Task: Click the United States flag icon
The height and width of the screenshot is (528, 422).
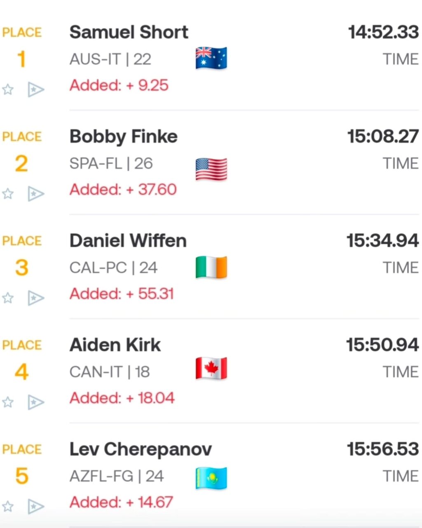Action: [211, 169]
